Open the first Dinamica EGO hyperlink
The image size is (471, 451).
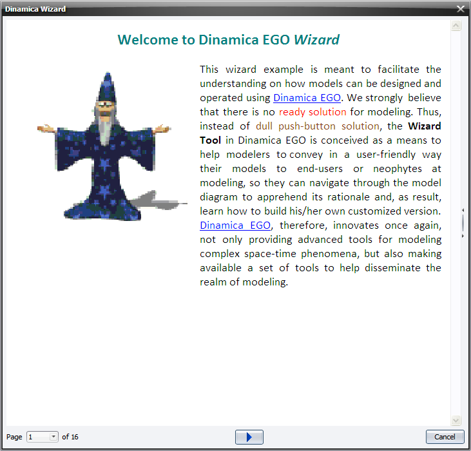click(307, 98)
